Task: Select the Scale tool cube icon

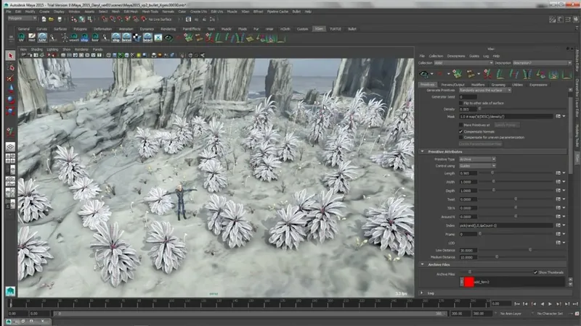Action: click(10, 111)
